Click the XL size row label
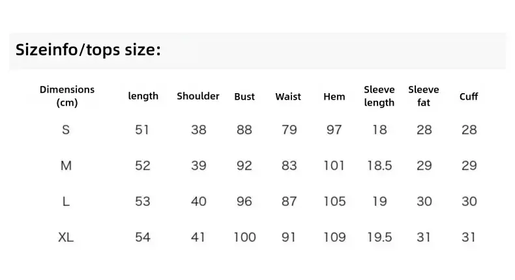This screenshot has width=515, height=280. click(x=66, y=237)
